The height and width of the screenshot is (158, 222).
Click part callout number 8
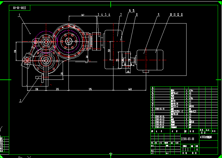tap(137, 15)
